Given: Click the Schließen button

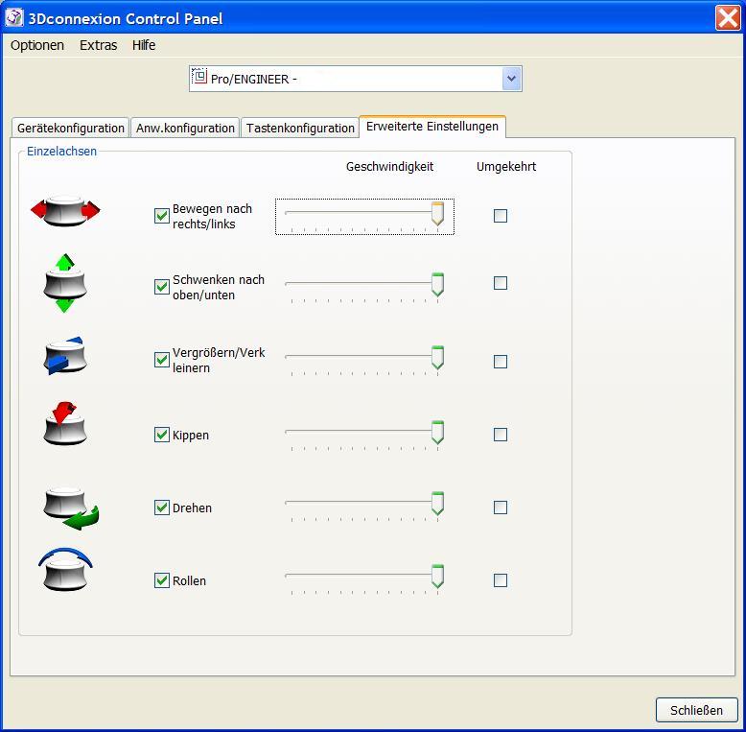Looking at the screenshot, I should coord(696,710).
